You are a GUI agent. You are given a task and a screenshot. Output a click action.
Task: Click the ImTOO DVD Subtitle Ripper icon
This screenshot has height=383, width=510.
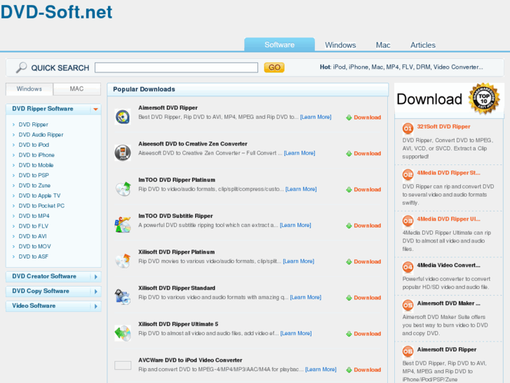pyautogui.click(x=123, y=225)
